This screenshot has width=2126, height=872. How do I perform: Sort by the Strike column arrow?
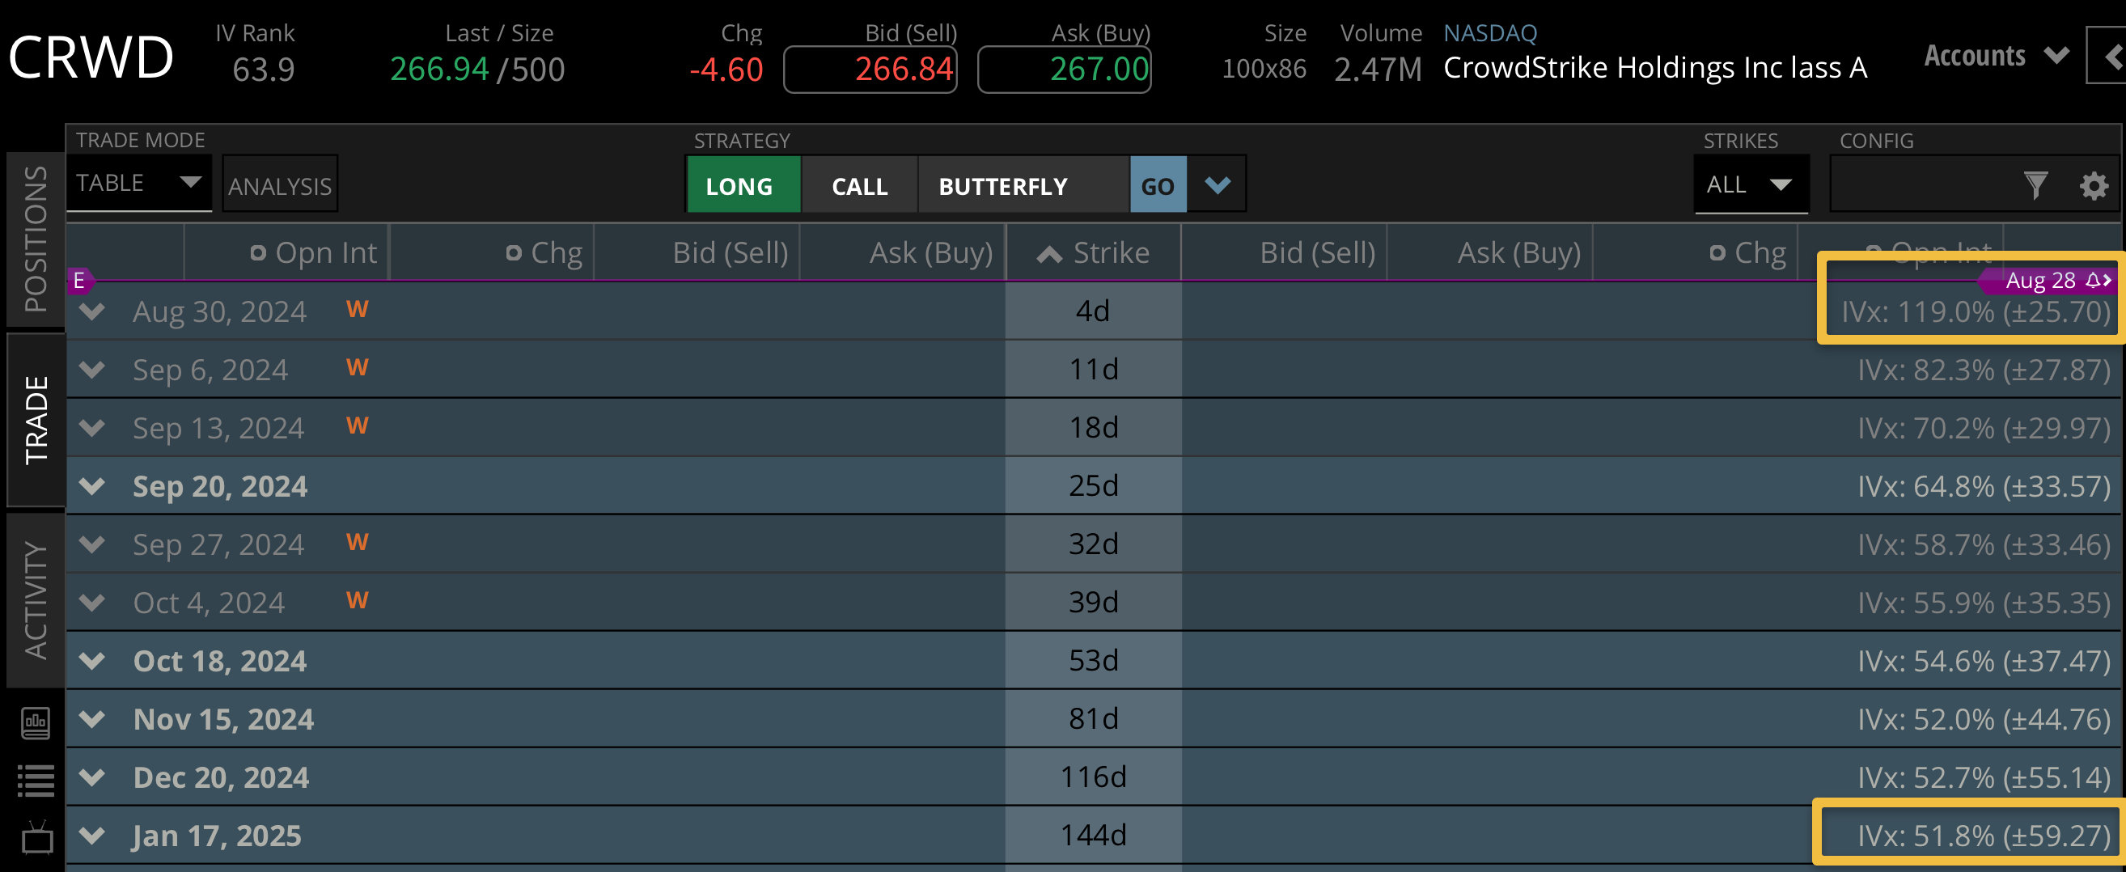pos(1049,253)
